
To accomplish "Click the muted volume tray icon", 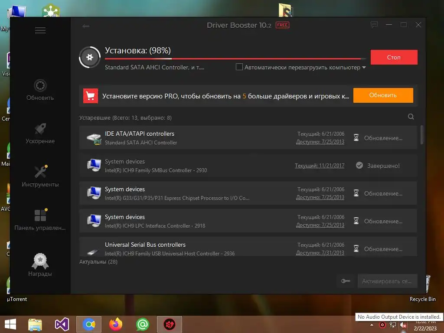I will tap(404, 325).
